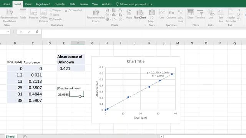
Task: Select the absorbance cell 0.2113
Action: (33, 81)
